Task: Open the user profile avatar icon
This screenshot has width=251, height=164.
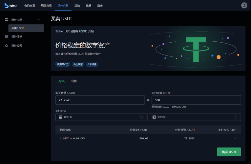Action: tap(244, 5)
